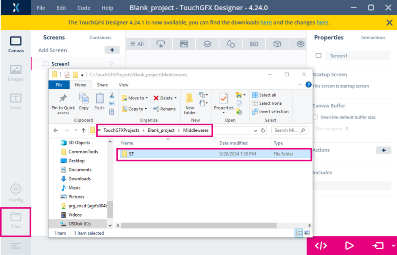
Task: Open the Help menu in TouchGFX Designer
Action: pos(107,8)
